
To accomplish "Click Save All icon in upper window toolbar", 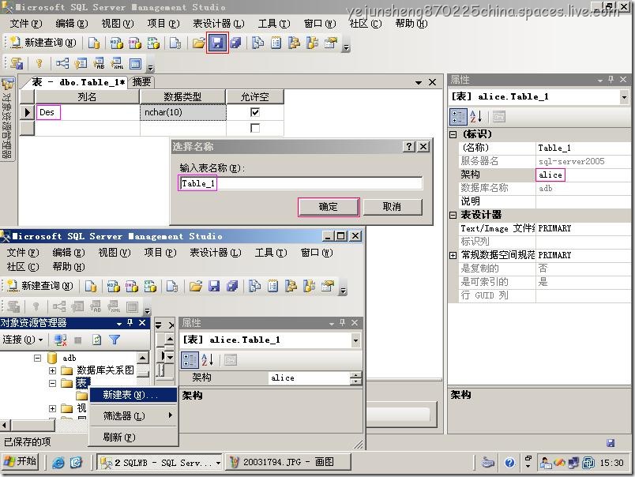I will click(235, 43).
